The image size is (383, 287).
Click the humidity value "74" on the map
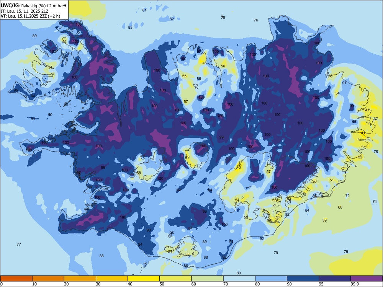375,202
